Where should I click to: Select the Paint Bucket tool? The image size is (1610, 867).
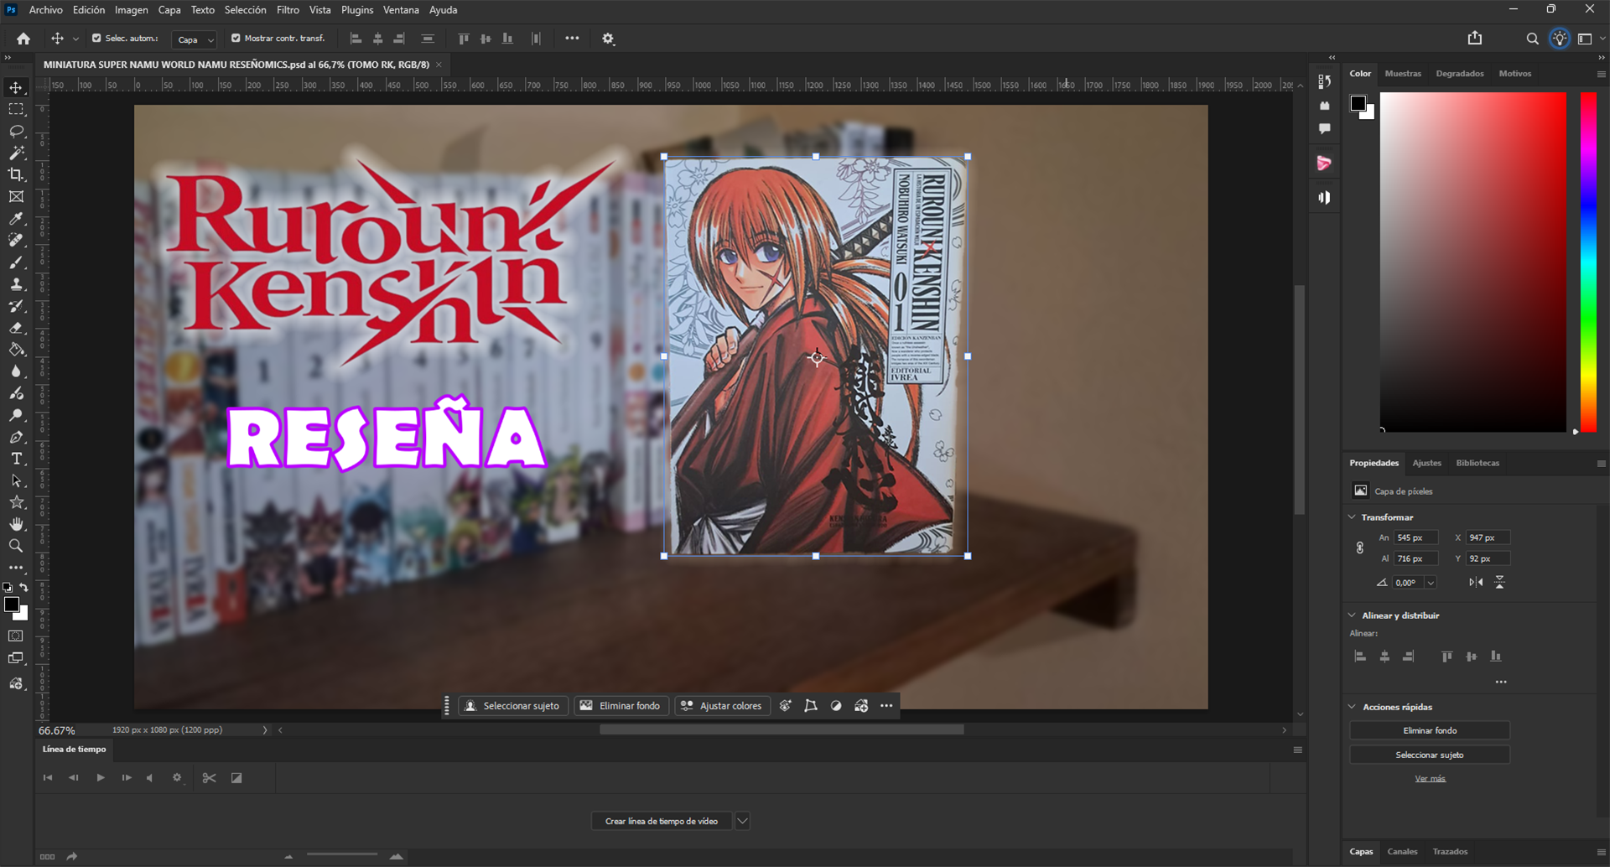[x=16, y=350]
